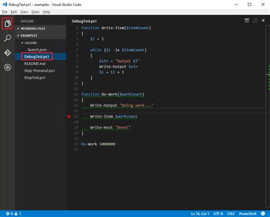This screenshot has width=270, height=217.
Task: Open the Explorer view in the sidebar
Action: [x=7, y=23]
